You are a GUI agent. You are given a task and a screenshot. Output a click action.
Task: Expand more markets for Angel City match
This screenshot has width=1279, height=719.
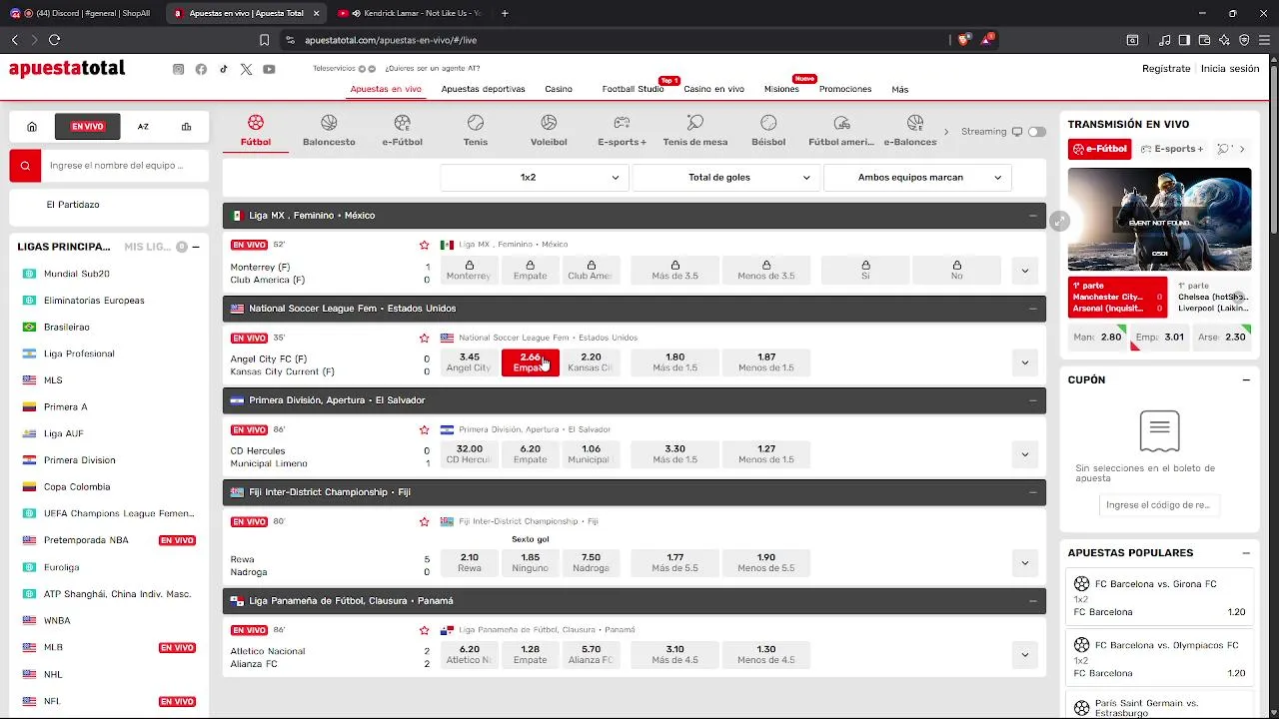[x=1024, y=362]
